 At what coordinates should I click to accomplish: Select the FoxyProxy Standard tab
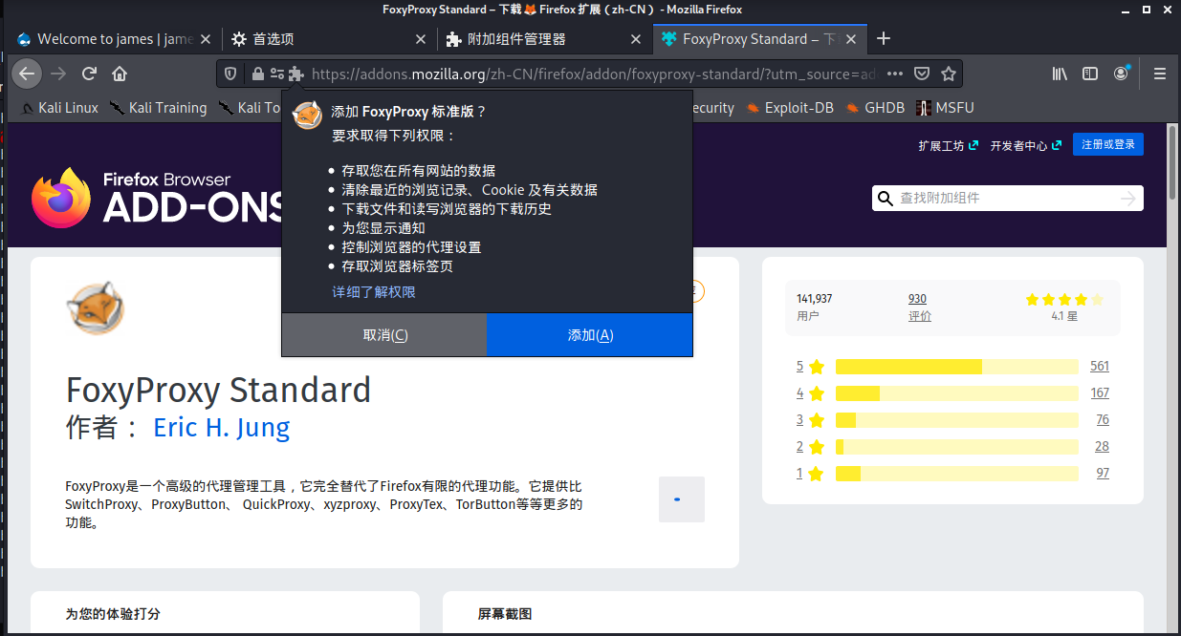coord(761,39)
